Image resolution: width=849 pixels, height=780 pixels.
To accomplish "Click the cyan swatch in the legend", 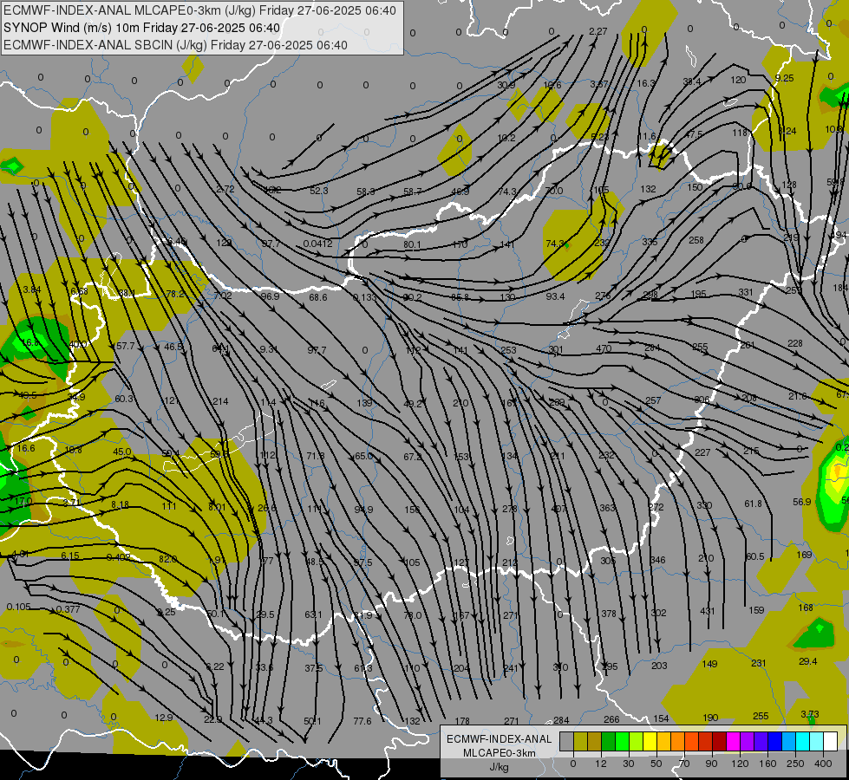I will click(802, 741).
